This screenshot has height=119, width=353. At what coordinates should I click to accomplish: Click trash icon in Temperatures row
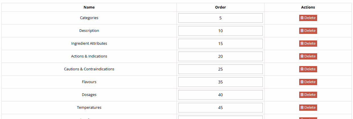click(302, 108)
